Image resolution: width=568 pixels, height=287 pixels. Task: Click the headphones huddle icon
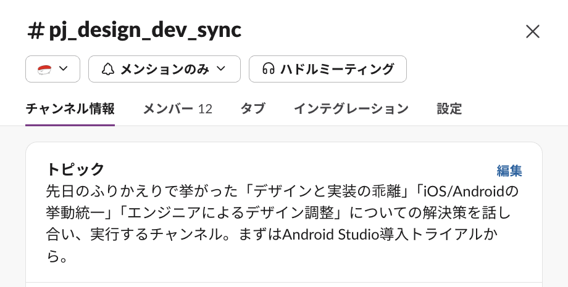tap(269, 69)
